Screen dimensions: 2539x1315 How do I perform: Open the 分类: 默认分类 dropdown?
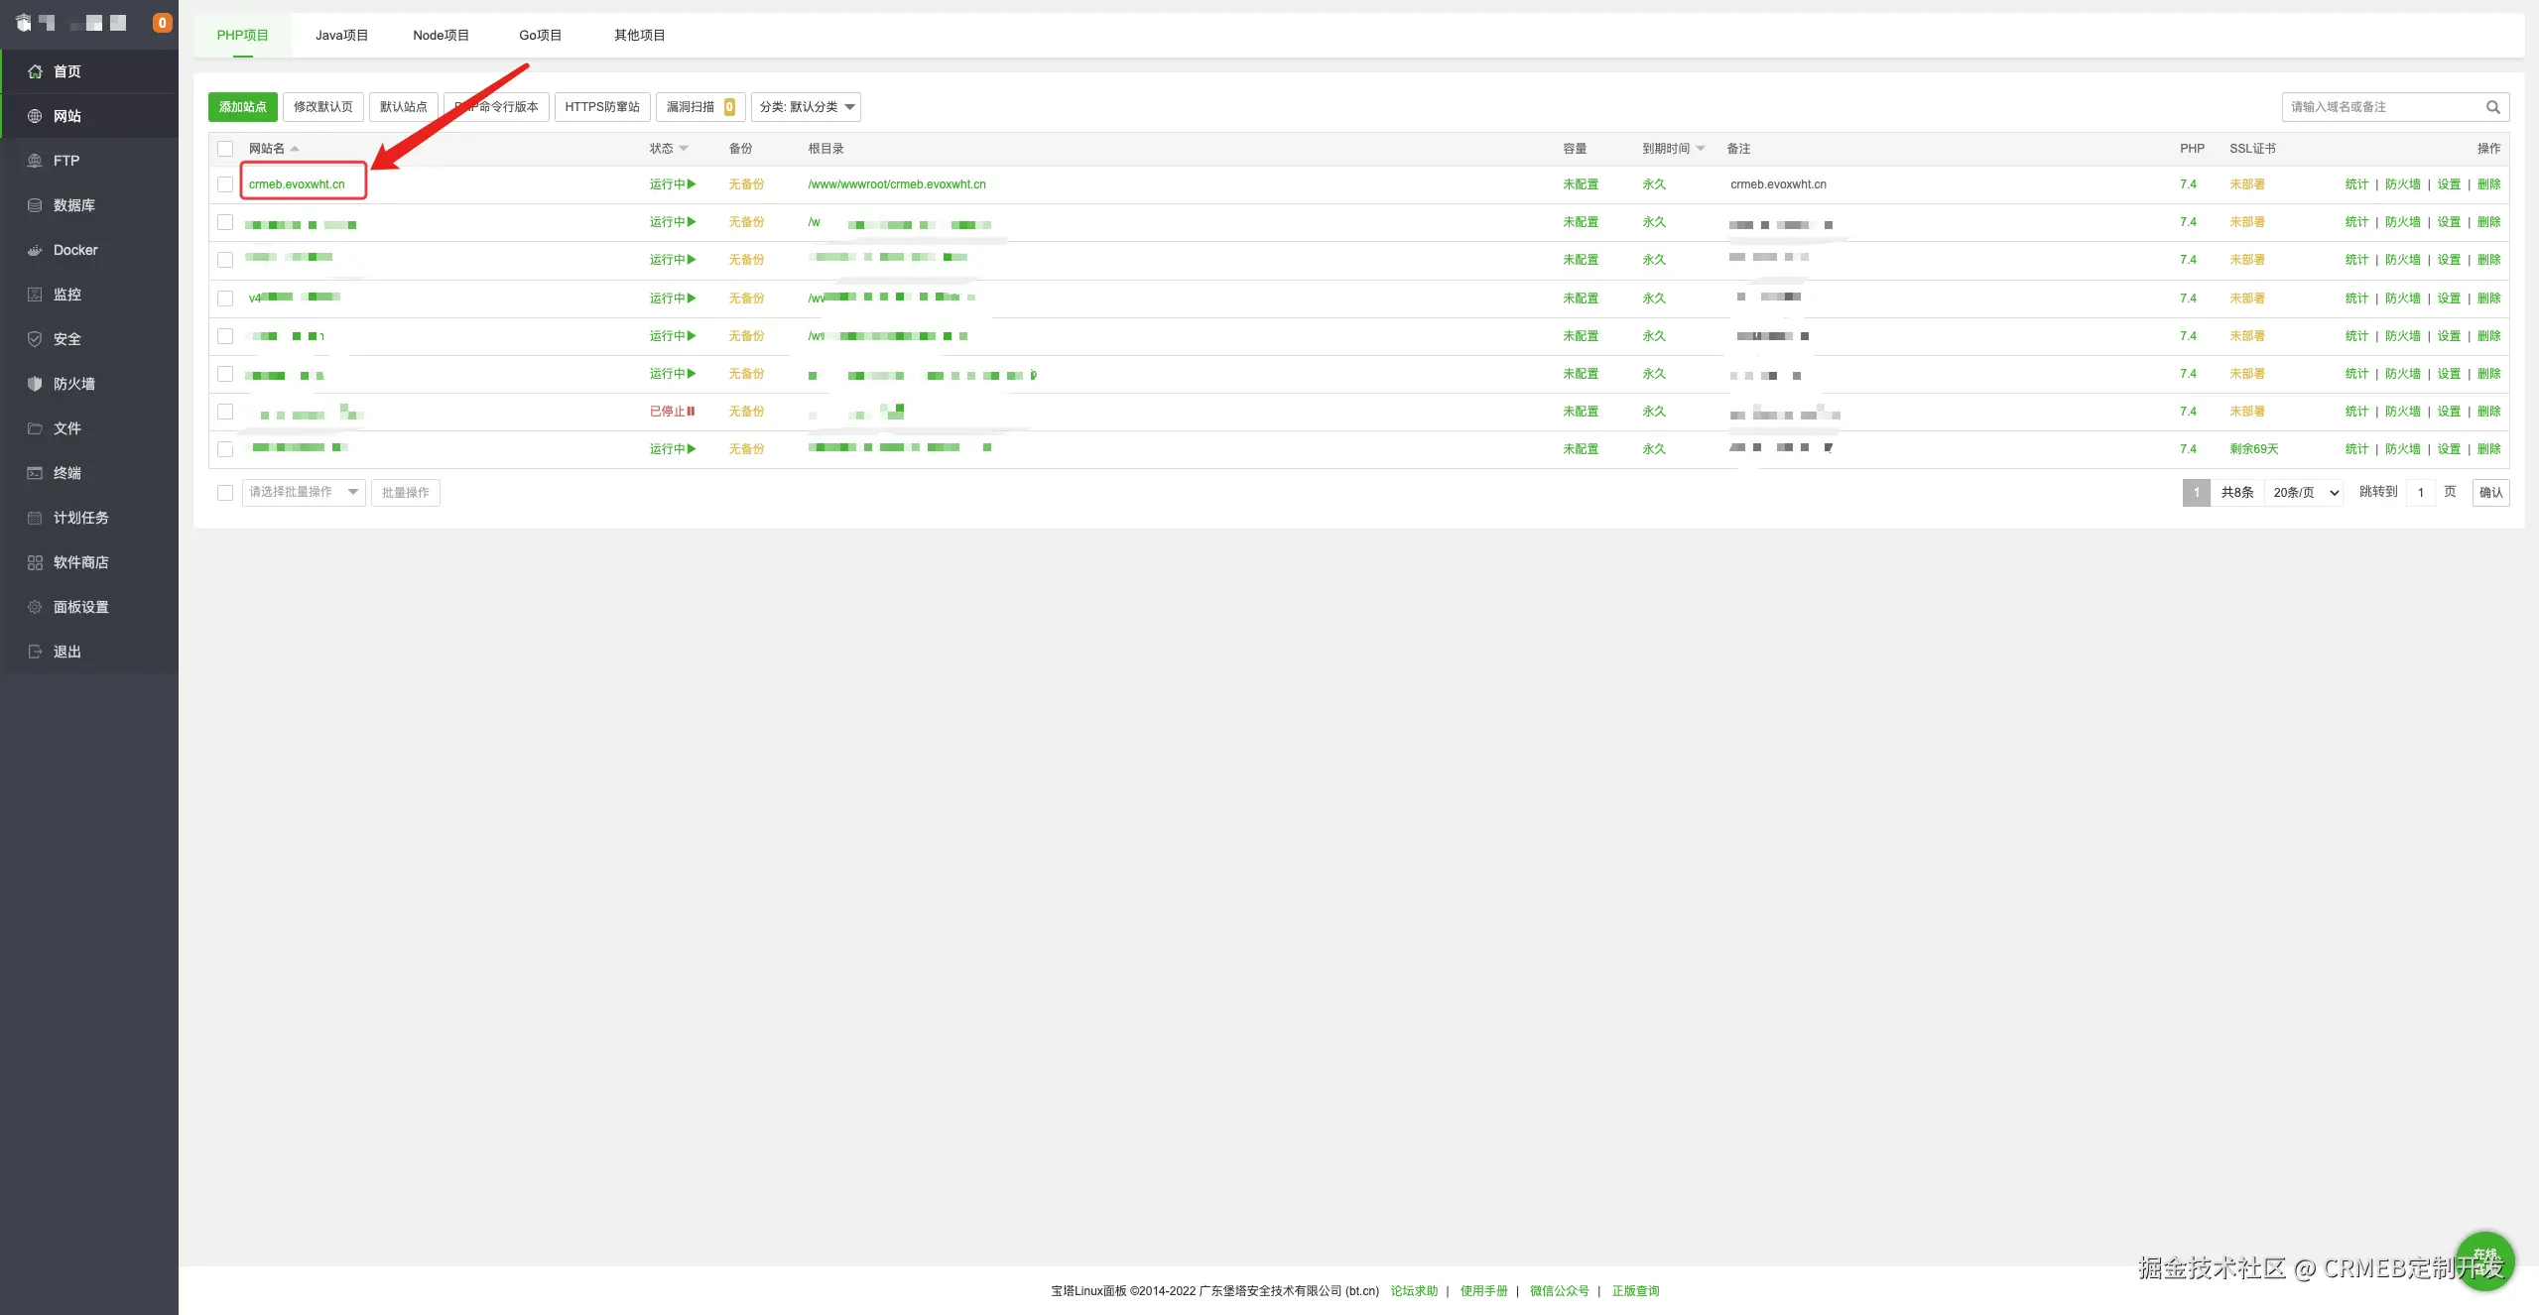click(x=806, y=107)
